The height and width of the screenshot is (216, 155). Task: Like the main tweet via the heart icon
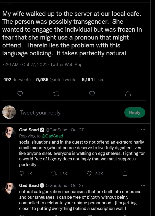pos(92,94)
